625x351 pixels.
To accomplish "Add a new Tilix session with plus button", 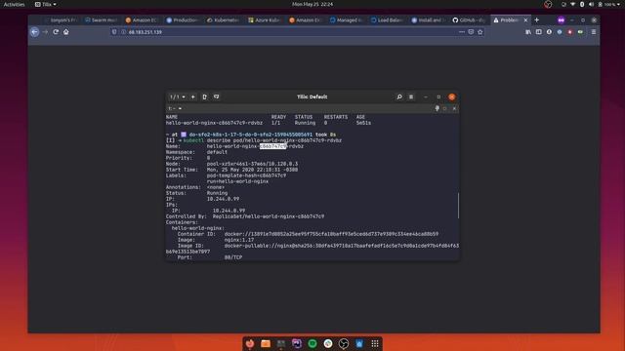I will coord(193,97).
